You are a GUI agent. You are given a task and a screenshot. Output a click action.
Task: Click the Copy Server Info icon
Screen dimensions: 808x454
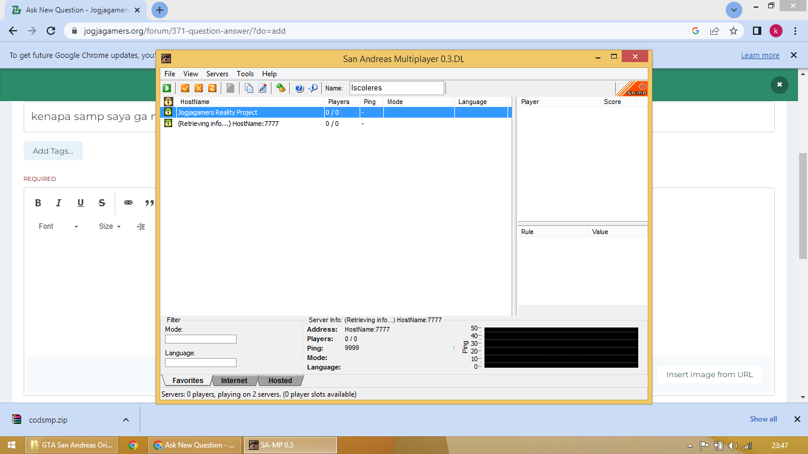pyautogui.click(x=249, y=88)
